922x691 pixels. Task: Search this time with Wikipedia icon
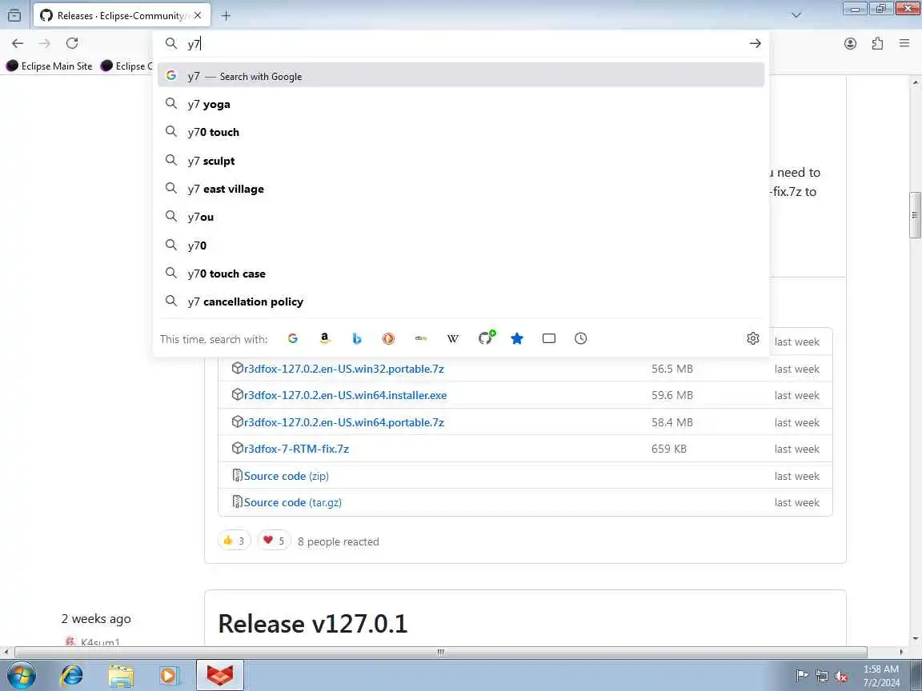tap(453, 338)
